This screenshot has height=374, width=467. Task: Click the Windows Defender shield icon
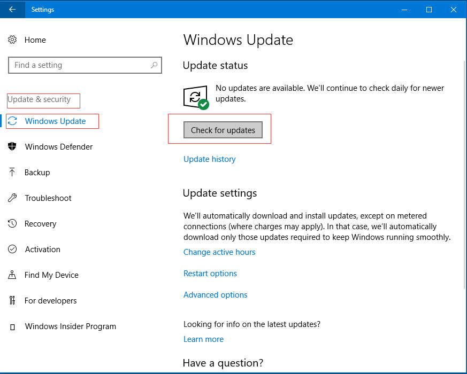pos(12,146)
